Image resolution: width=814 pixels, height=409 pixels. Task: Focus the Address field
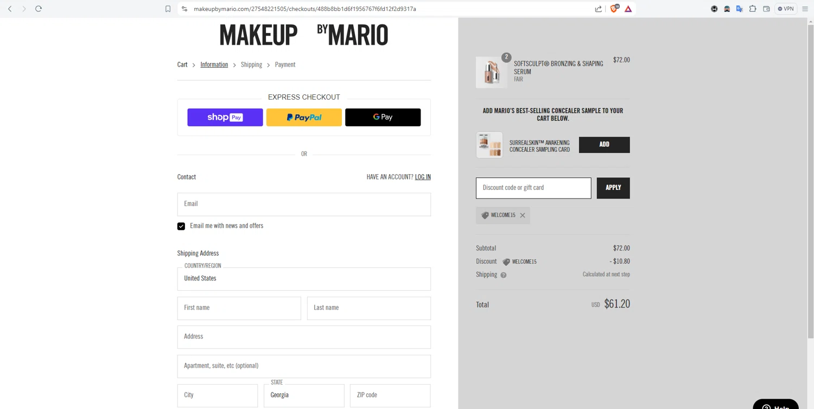point(304,337)
